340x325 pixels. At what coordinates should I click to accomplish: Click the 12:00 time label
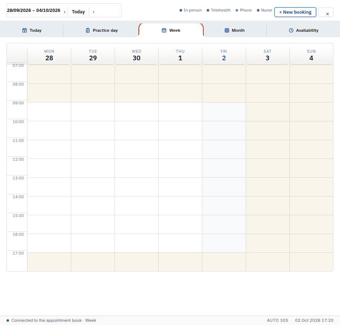click(x=18, y=159)
